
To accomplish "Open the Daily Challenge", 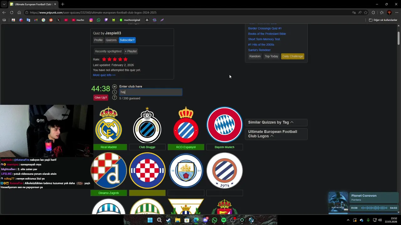I will point(293,56).
